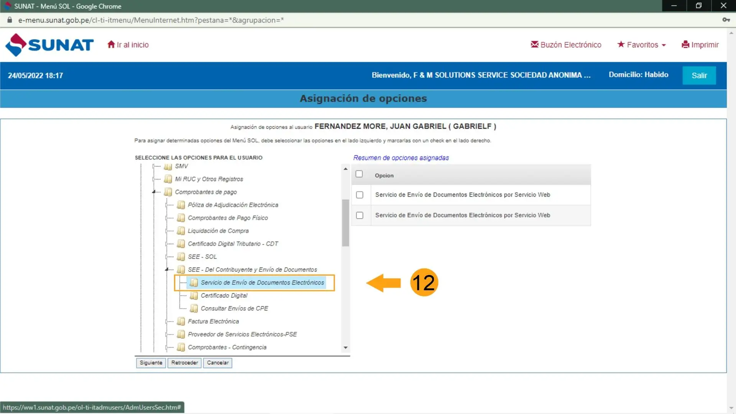Click the tree panel scroll down arrow
Screen dimensions: 736x414
(x=345, y=348)
